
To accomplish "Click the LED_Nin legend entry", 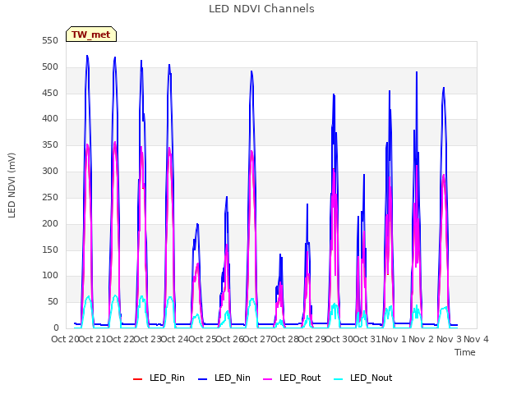I will click(224, 378).
